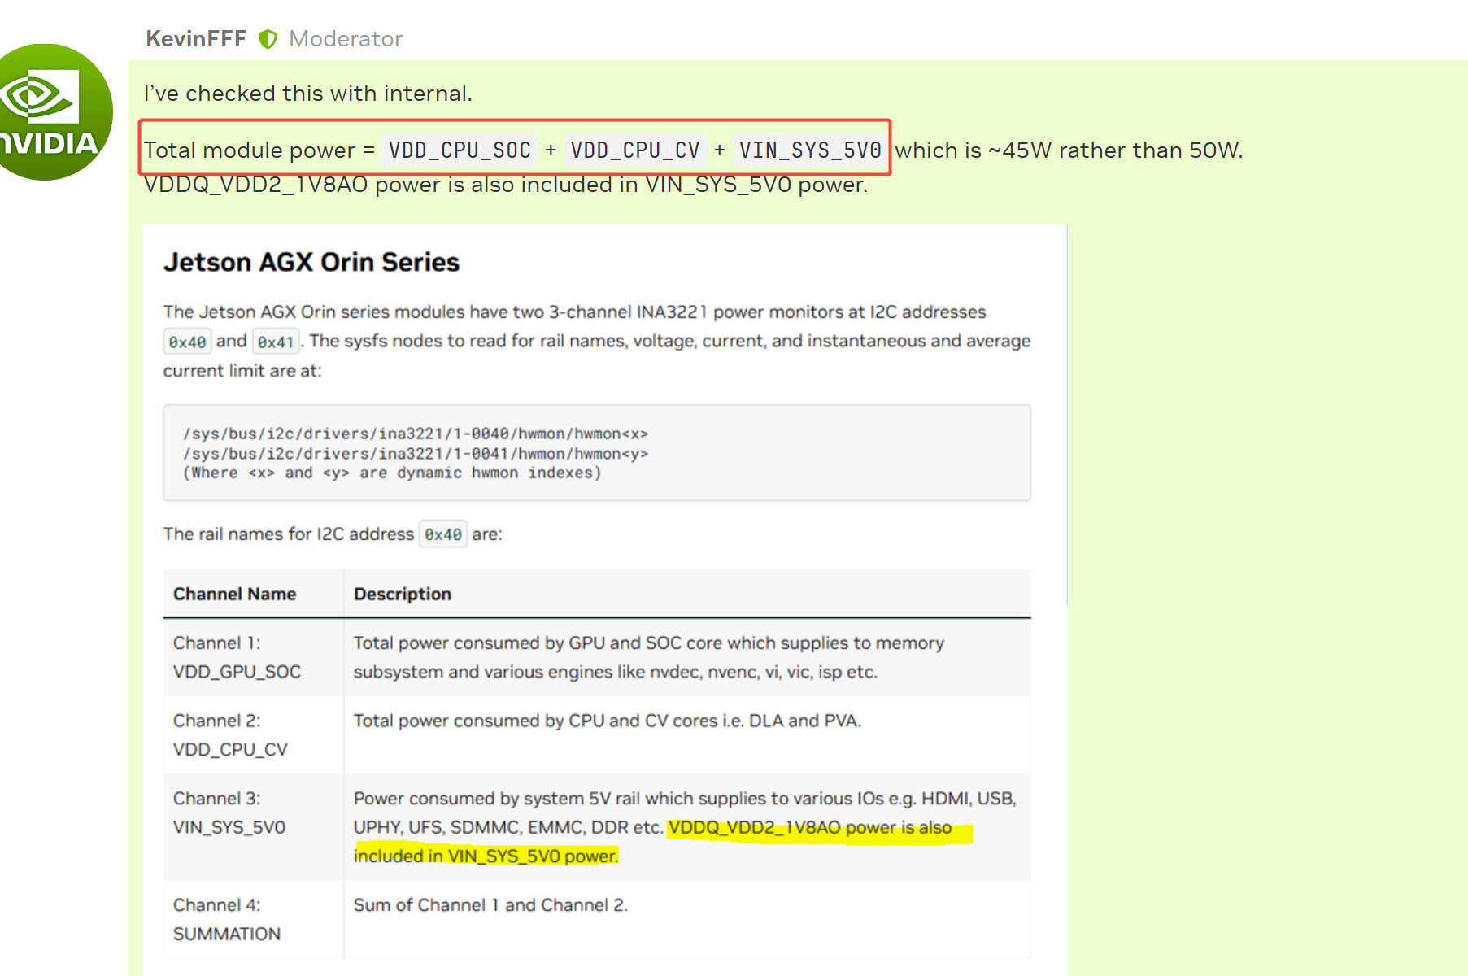1468x976 pixels.
Task: Select the VDD_CPU_SOC inline code
Action: click(460, 150)
